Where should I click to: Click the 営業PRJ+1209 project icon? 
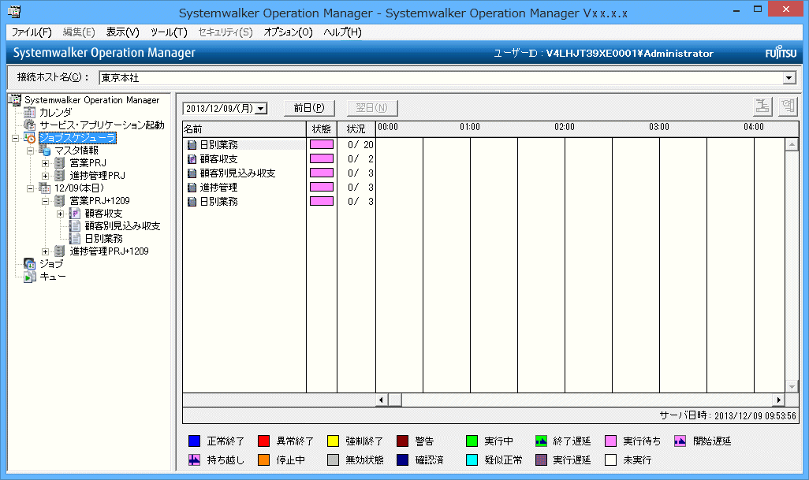(x=60, y=200)
